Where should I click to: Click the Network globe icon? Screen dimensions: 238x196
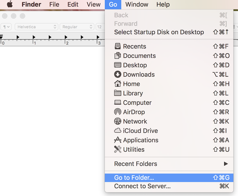[118, 121]
